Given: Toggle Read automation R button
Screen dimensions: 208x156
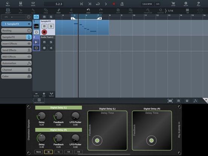Looking at the screenshot, I should pyautogui.click(x=179, y=101).
